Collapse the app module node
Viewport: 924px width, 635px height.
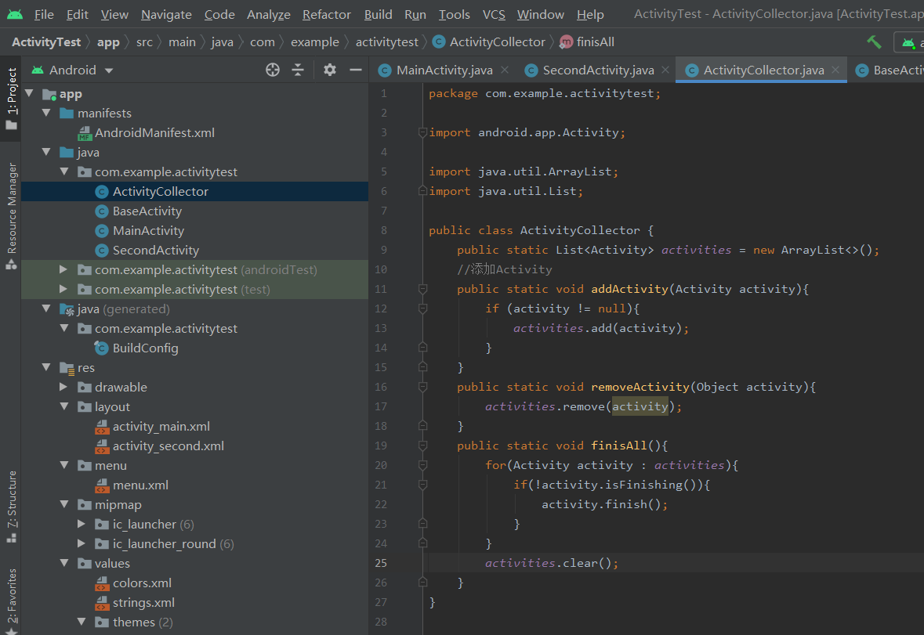pyautogui.click(x=29, y=94)
